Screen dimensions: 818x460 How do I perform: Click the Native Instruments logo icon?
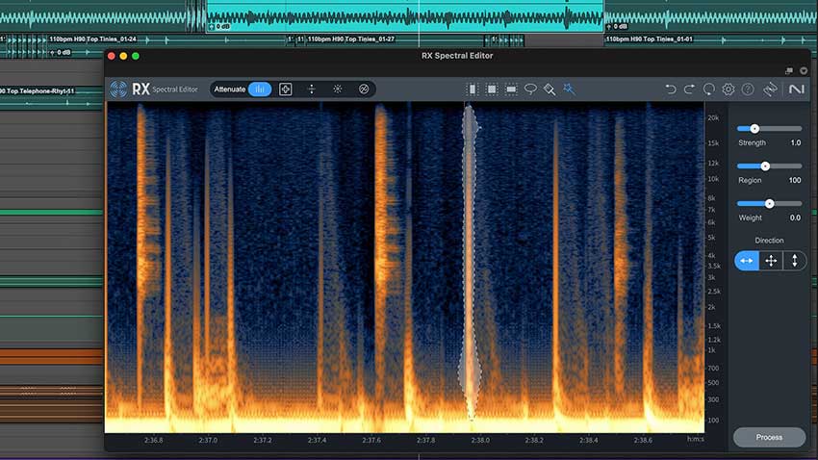pyautogui.click(x=796, y=89)
